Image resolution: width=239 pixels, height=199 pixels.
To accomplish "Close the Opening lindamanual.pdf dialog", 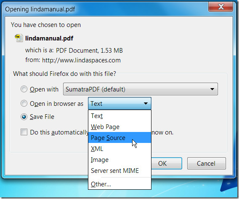I will 220,7.
